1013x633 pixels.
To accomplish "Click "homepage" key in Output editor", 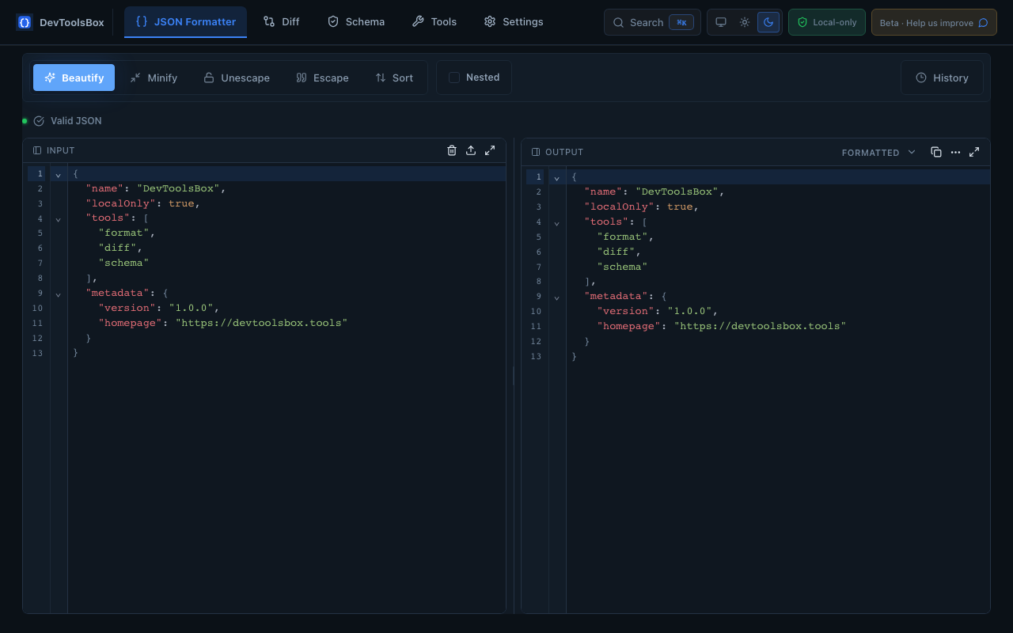I will point(628,326).
